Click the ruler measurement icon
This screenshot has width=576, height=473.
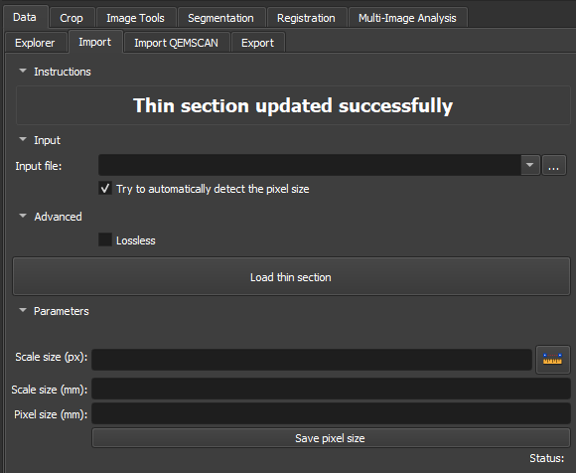click(552, 359)
